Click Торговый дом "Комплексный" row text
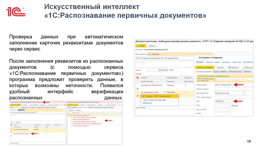 click(x=152, y=85)
